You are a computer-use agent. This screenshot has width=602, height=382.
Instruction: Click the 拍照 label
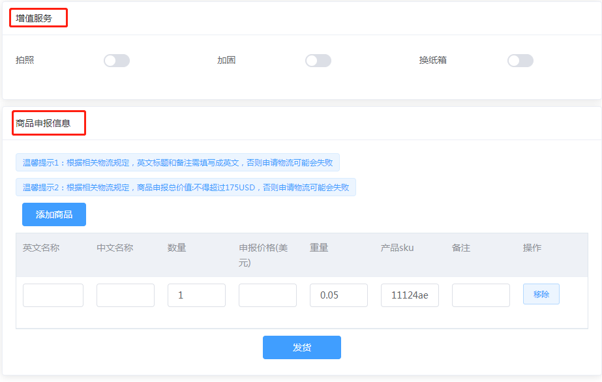25,60
